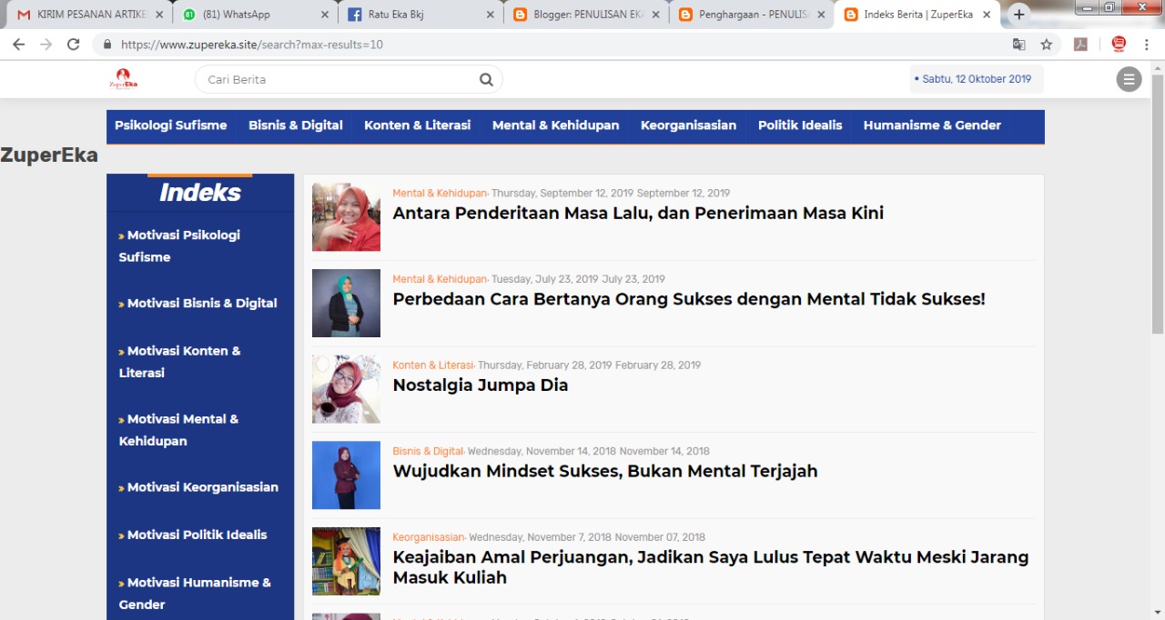Open Psikologi Sufisme menu item
The image size is (1165, 620).
click(171, 125)
